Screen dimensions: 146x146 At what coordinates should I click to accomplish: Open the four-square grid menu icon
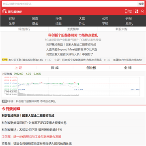coord(137,11)
